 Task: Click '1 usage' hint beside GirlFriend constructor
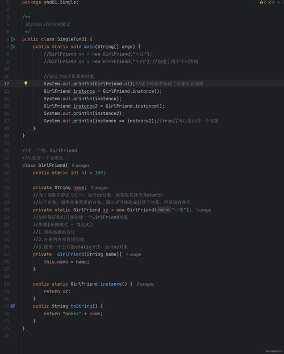tap(133, 254)
